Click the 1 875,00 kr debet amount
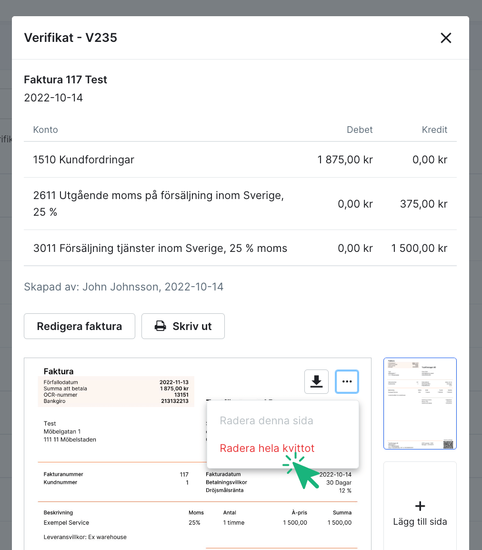482x550 pixels. (x=345, y=160)
